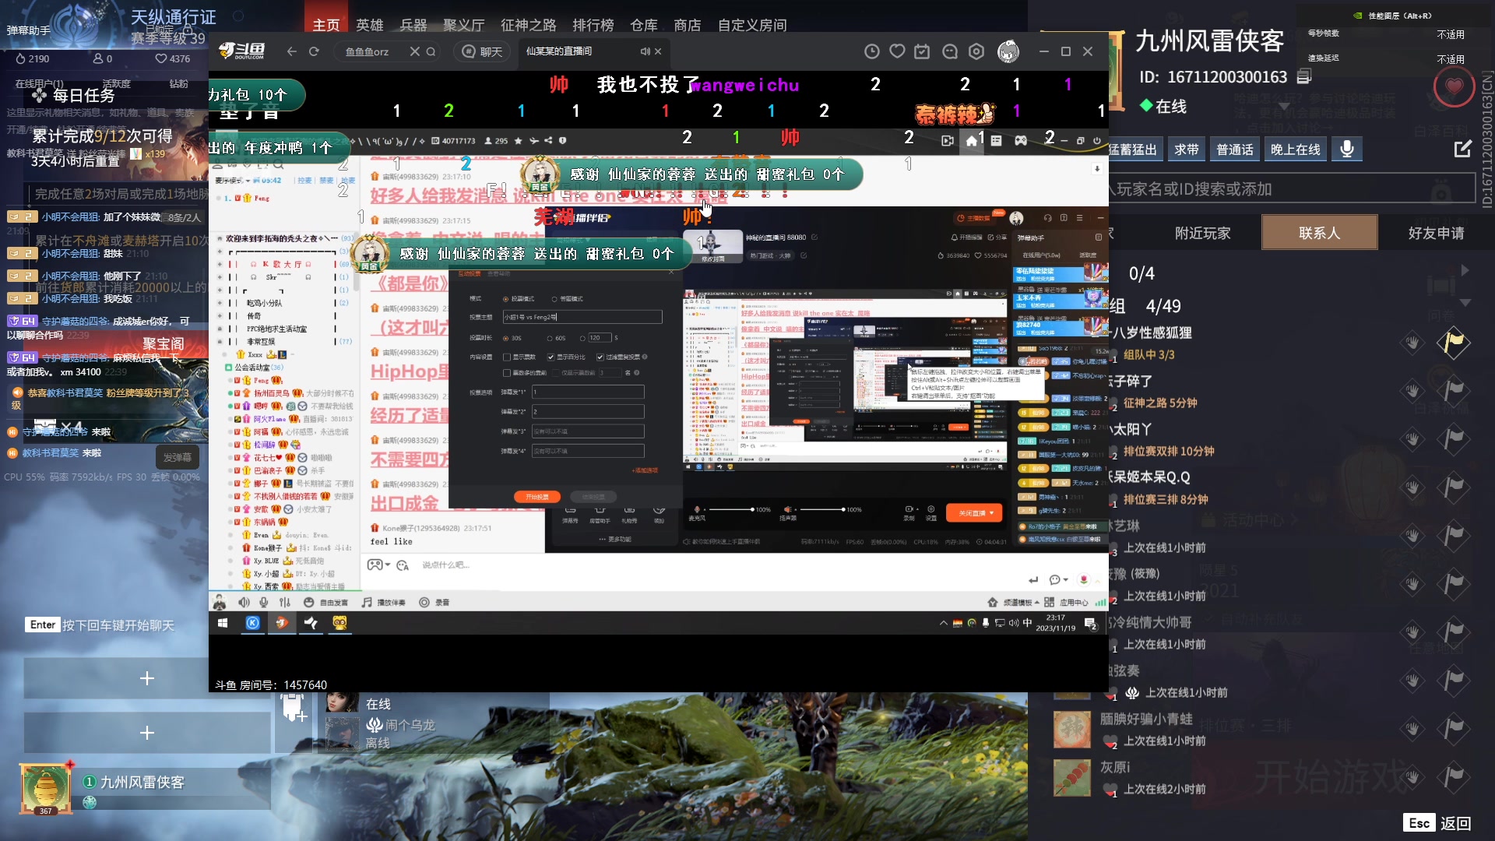Image resolution: width=1495 pixels, height=841 pixels.
Task: Adjust the 扬声器 volume slider
Action: pyautogui.click(x=821, y=509)
